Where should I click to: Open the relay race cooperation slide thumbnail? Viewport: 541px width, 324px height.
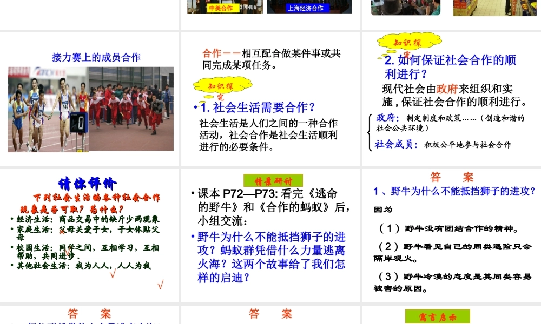click(89, 99)
